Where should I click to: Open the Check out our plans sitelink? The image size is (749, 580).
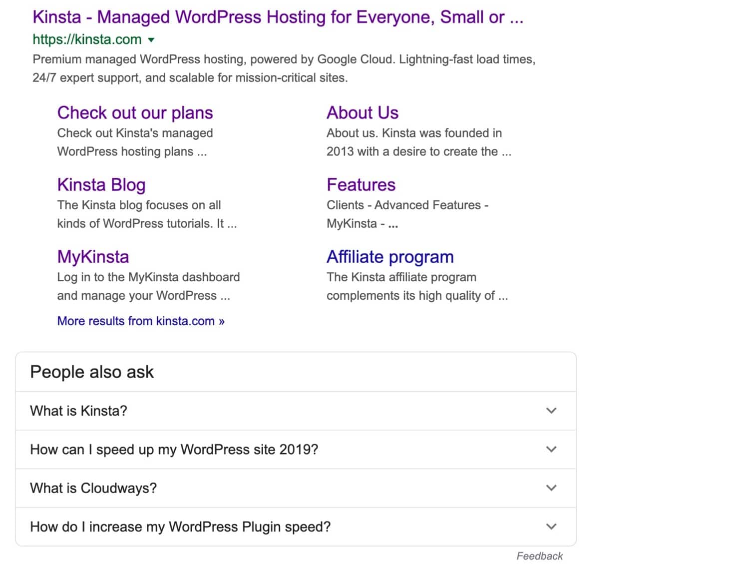134,112
